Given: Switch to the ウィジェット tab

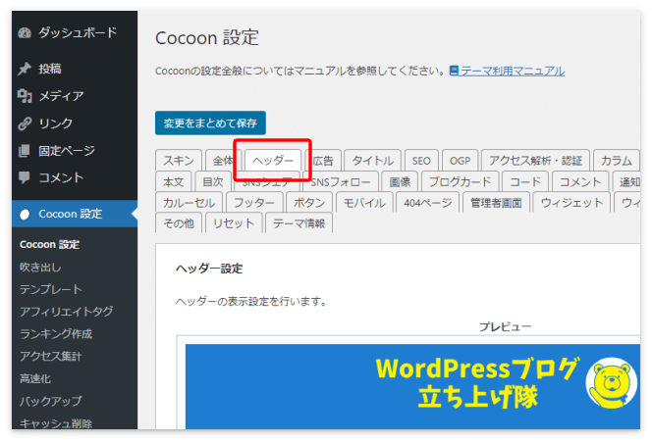Looking at the screenshot, I should [571, 203].
